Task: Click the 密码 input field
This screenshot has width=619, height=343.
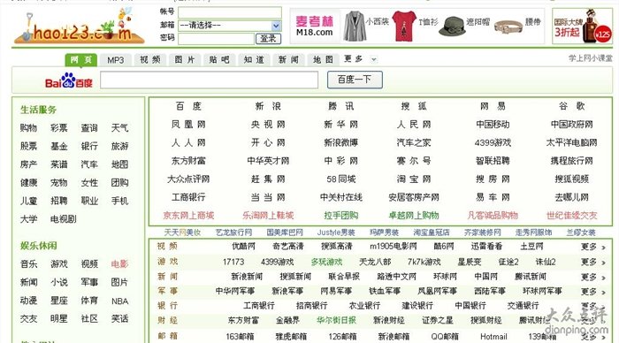Action: pos(216,38)
